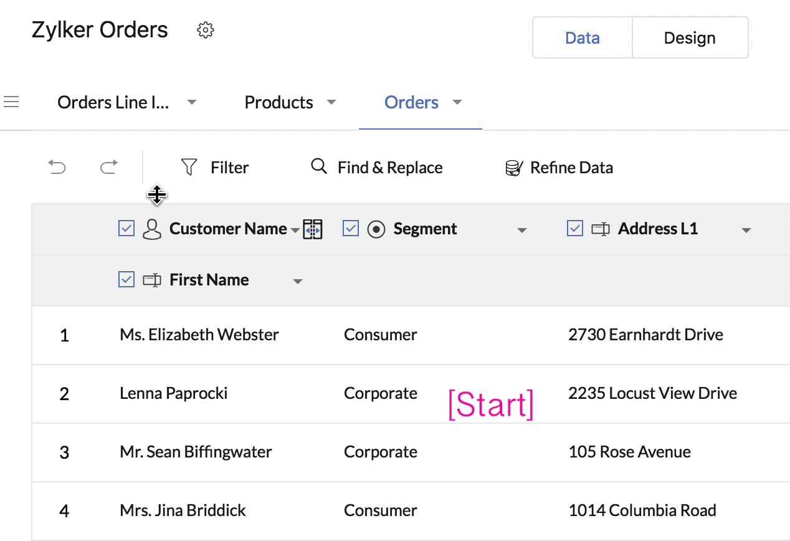Click the column split icon beside Customer Name
This screenshot has width=790, height=541.
click(313, 229)
